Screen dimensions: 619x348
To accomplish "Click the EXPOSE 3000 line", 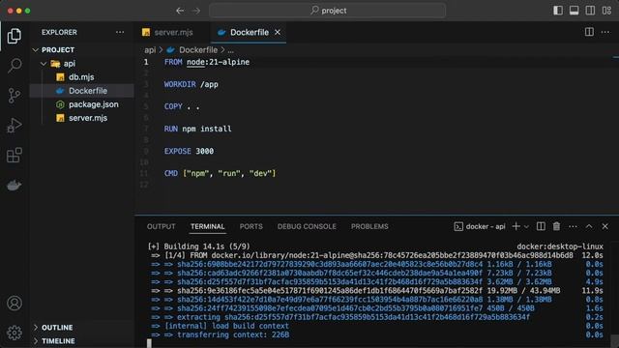I will point(190,151).
